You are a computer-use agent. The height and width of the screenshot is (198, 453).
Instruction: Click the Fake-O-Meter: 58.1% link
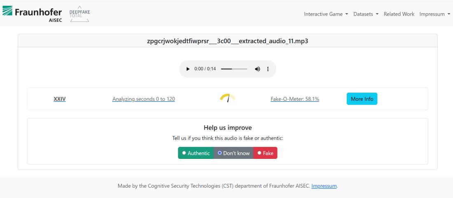294,99
